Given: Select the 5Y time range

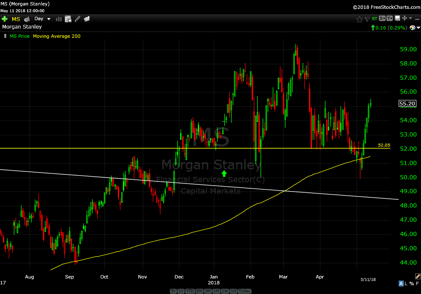Looking at the screenshot, I should point(173,291).
